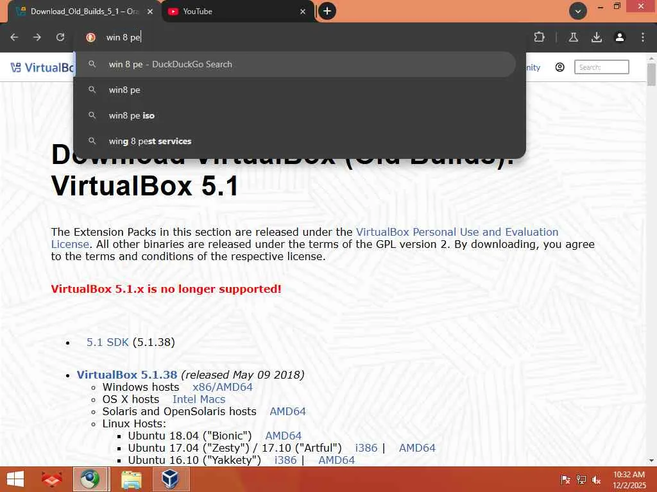Open the Windows Start button
Image resolution: width=657 pixels, height=492 pixels.
(15, 479)
